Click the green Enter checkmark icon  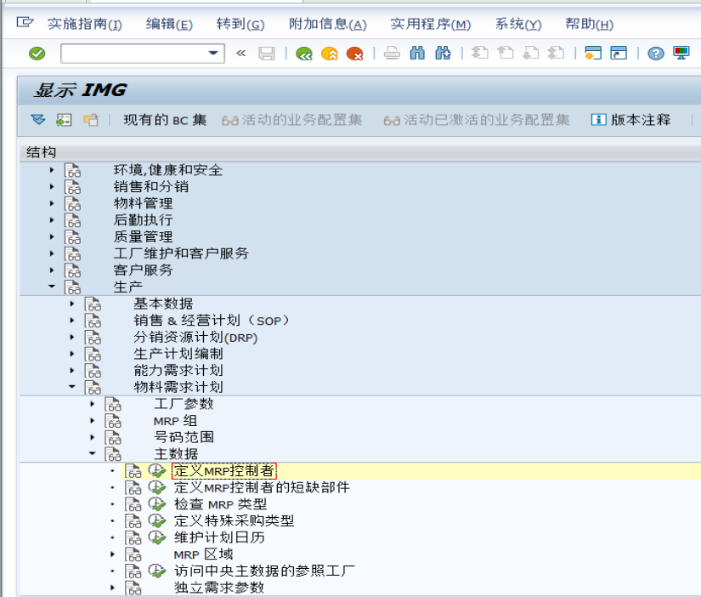pos(37,54)
